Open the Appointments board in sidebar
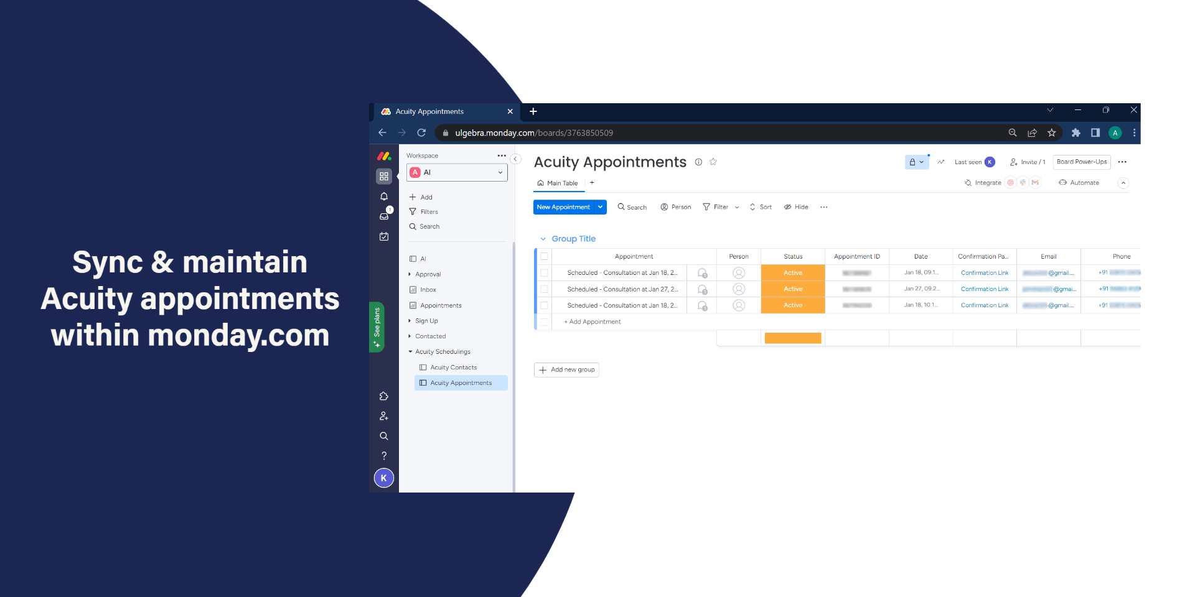The width and height of the screenshot is (1195, 597). point(441,305)
